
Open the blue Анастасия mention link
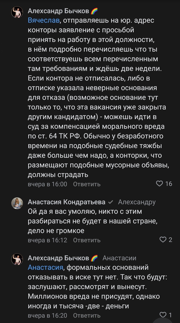click(45, 268)
